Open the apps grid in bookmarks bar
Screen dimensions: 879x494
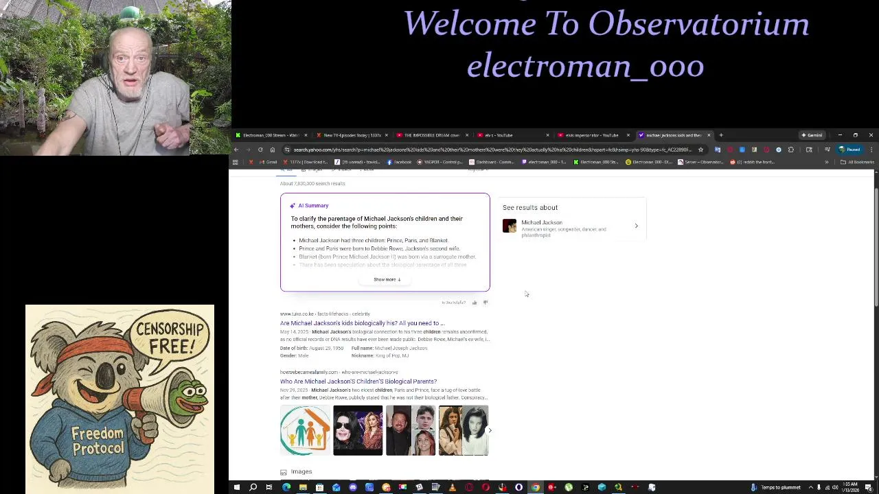[x=235, y=162]
